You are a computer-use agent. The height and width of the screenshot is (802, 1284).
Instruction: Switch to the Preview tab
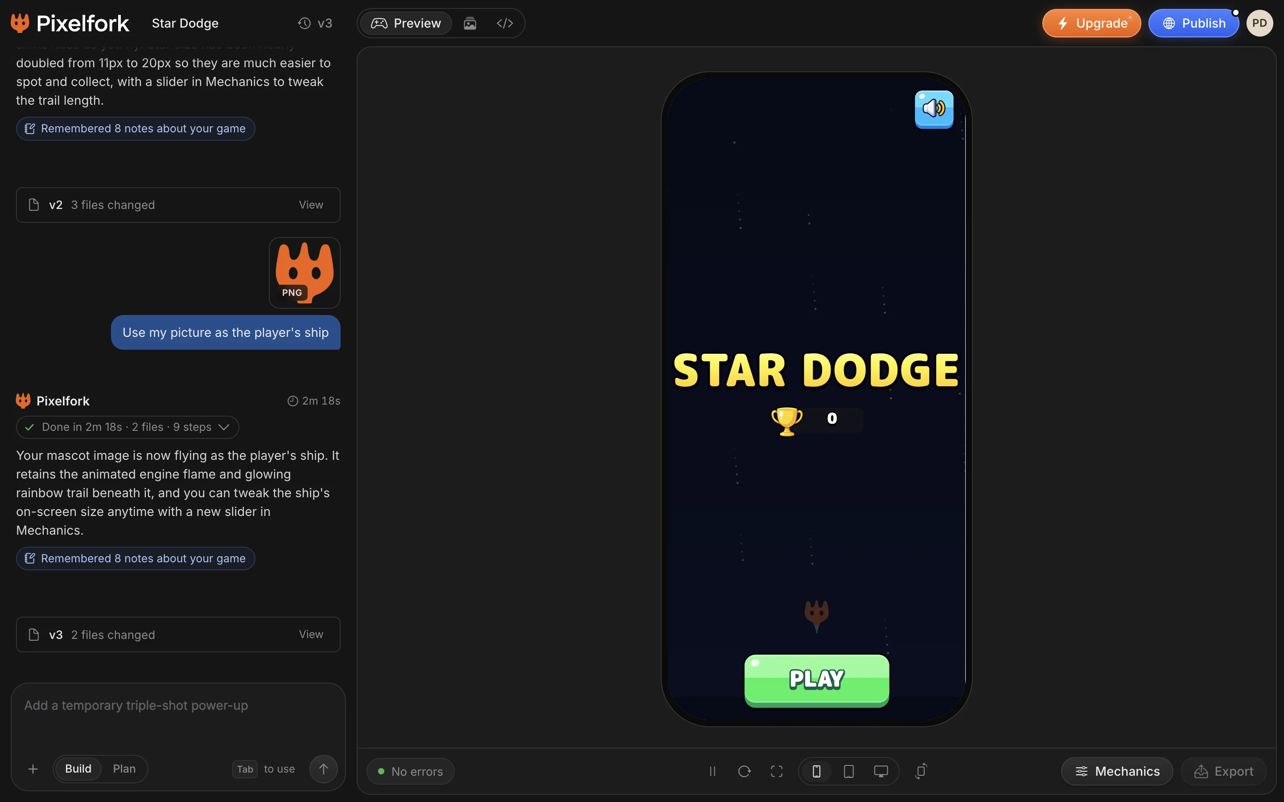pos(406,23)
